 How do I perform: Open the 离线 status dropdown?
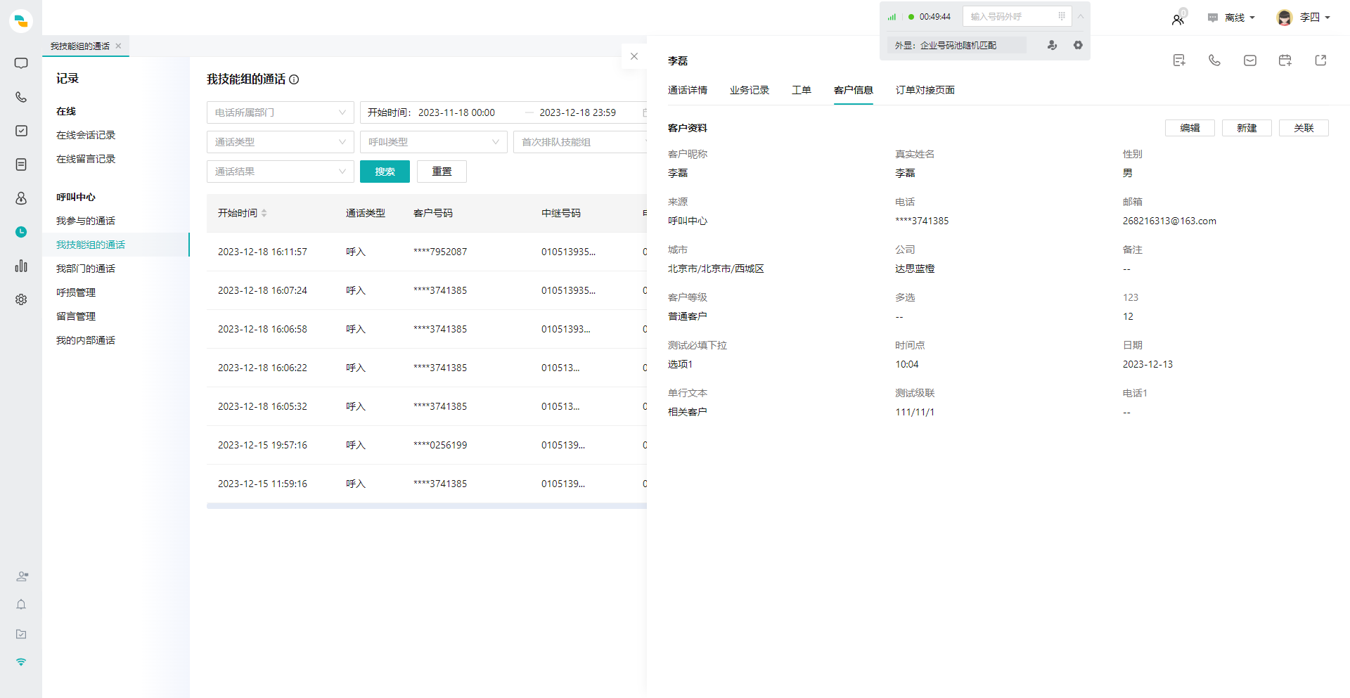click(1231, 18)
